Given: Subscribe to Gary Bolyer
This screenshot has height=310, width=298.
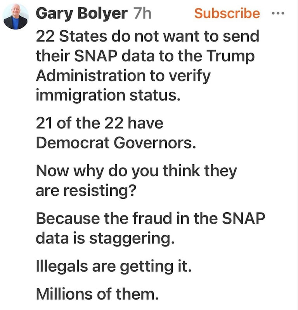Looking at the screenshot, I should tap(227, 14).
